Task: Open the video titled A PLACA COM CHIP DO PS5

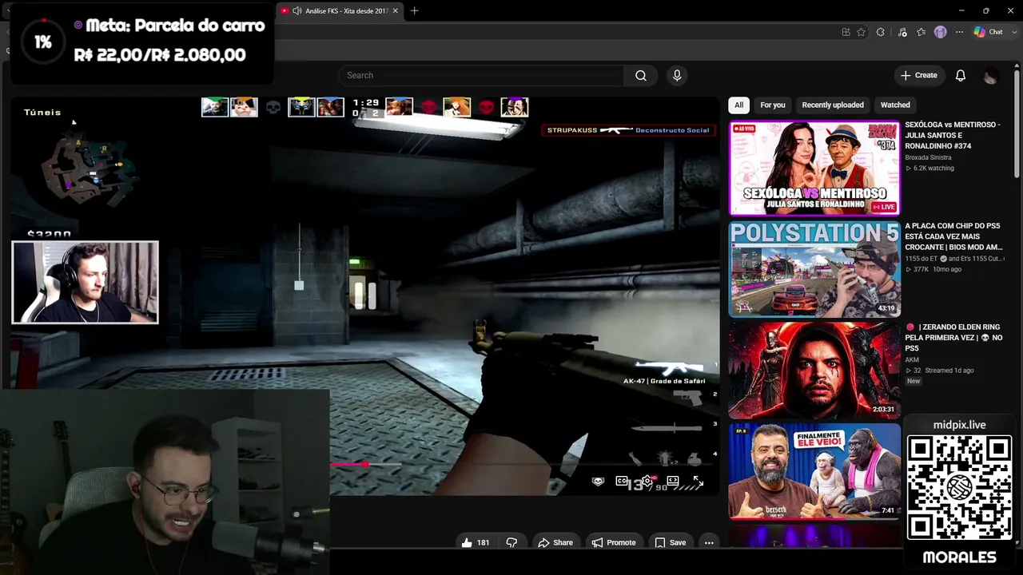Action: 953,236
